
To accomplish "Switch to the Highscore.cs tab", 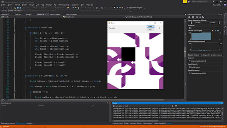I will [x=5, y=14].
